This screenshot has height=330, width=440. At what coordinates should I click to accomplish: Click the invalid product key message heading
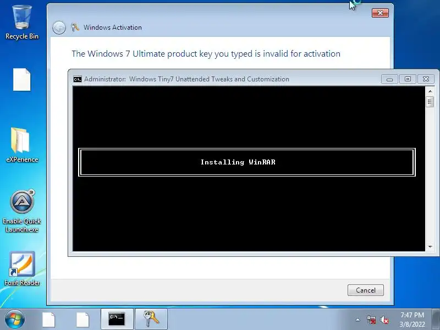206,53
